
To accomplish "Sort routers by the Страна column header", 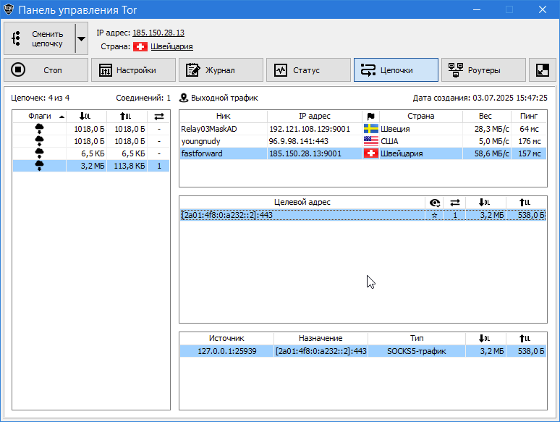I will pos(420,116).
